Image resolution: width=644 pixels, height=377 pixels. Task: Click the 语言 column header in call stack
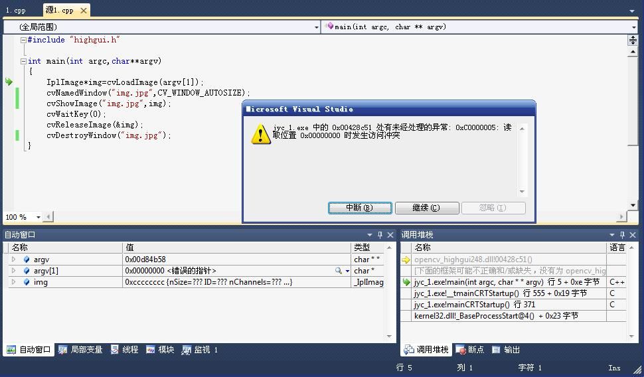(617, 248)
